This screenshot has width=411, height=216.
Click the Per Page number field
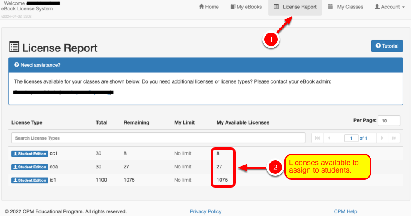(389, 121)
